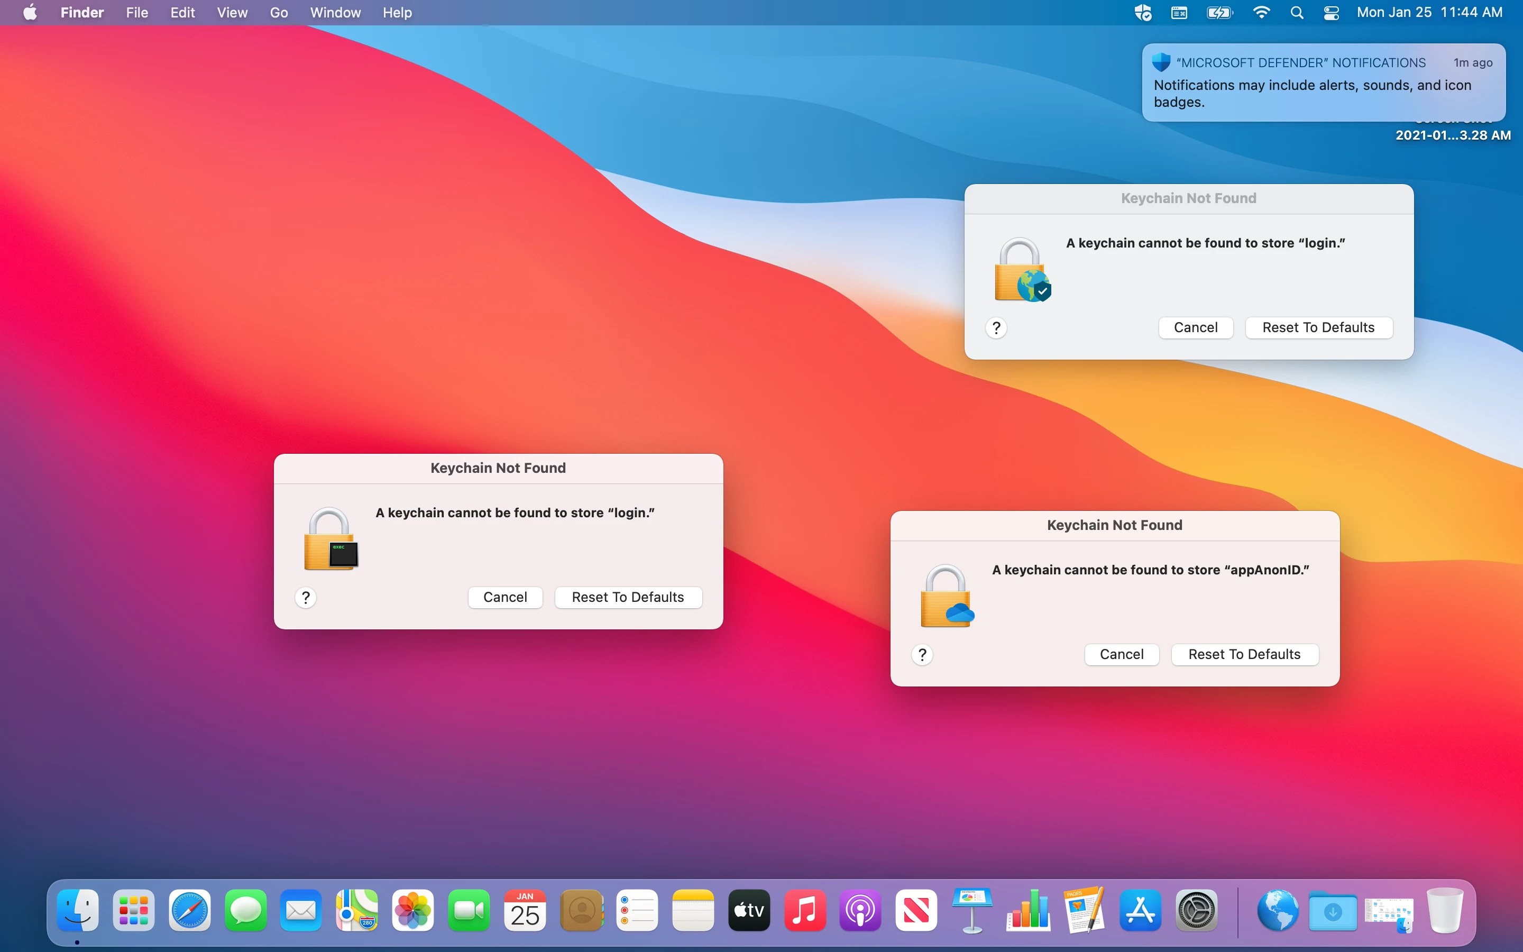Image resolution: width=1523 pixels, height=952 pixels.
Task: Open Downloads folder stack in Dock
Action: [1332, 910]
